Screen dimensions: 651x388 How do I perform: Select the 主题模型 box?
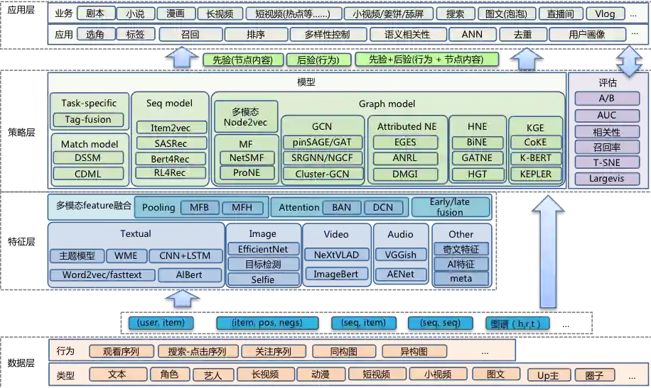click(x=77, y=256)
